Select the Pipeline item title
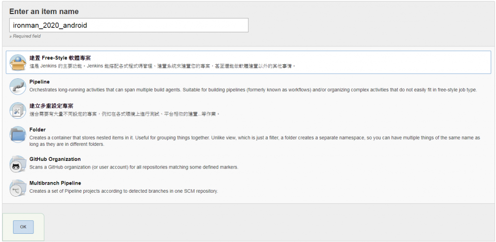 (40, 82)
